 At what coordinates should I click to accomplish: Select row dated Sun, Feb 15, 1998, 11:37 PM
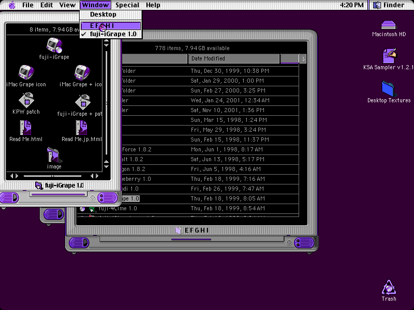coord(211,139)
